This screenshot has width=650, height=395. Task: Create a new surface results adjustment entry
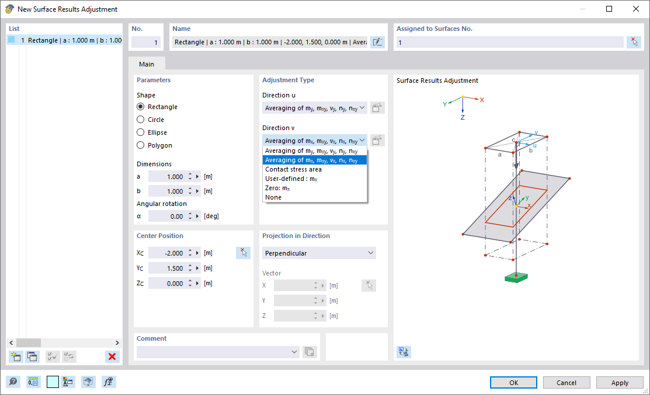[x=16, y=356]
